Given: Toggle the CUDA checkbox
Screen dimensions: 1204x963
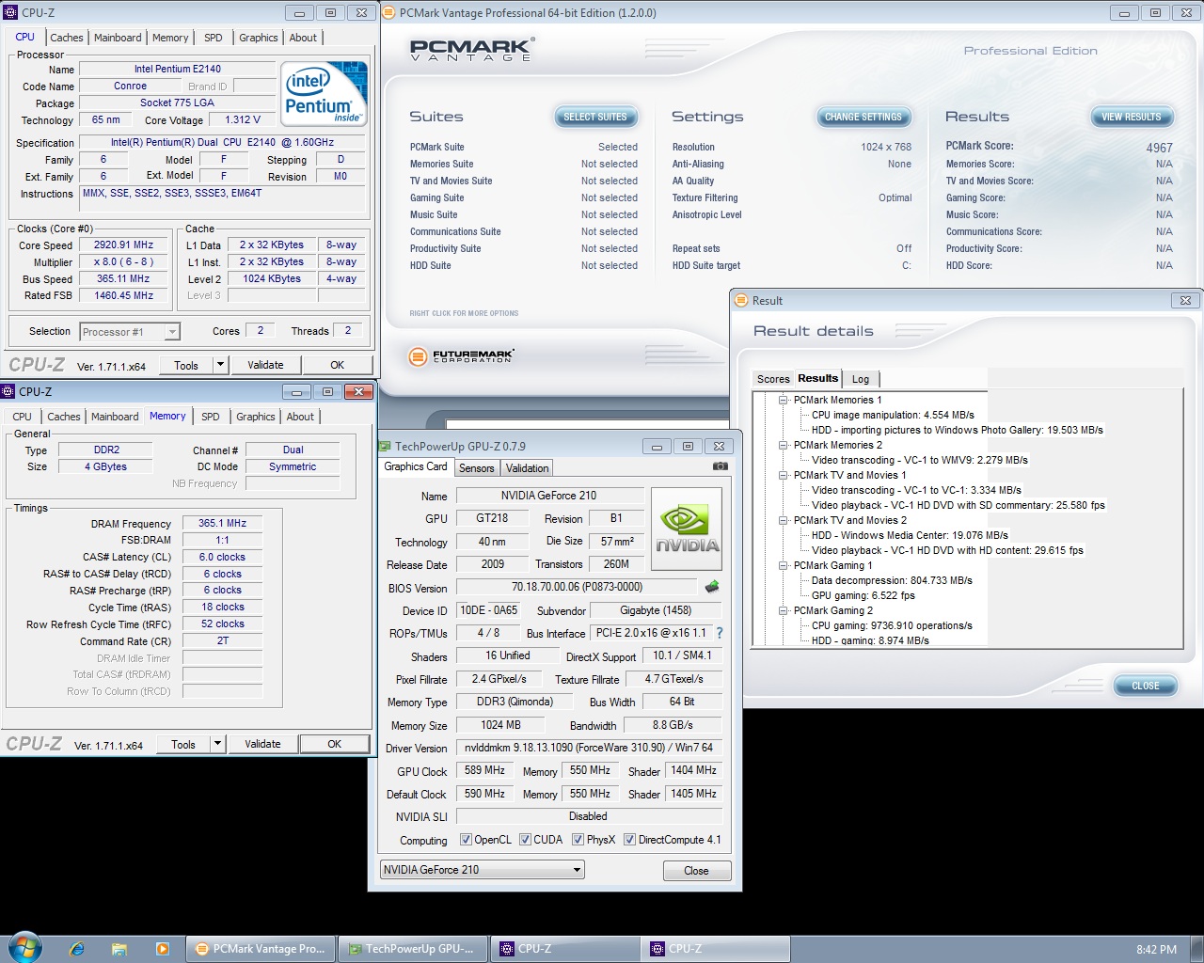Looking at the screenshot, I should point(525,840).
